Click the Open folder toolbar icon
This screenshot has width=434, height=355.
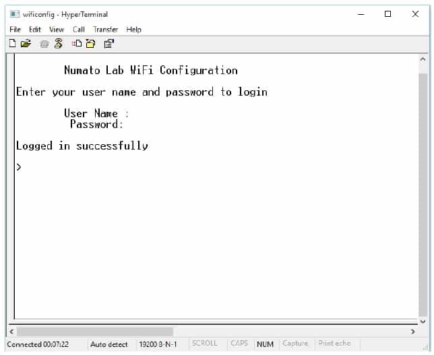26,44
